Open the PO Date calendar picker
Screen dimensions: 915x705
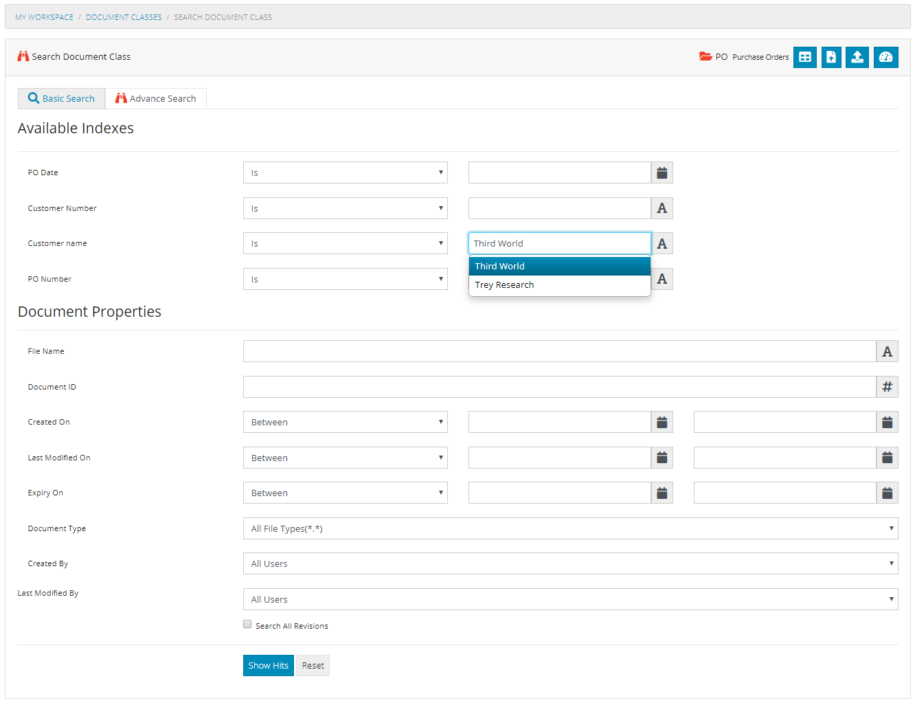pyautogui.click(x=662, y=173)
